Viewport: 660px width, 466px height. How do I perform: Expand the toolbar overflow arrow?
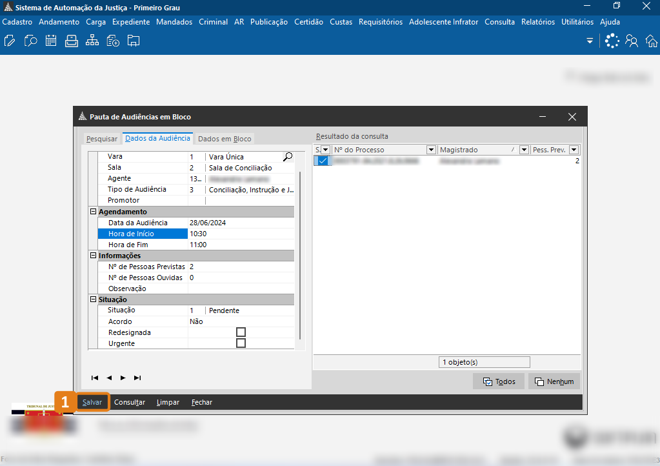pos(590,41)
